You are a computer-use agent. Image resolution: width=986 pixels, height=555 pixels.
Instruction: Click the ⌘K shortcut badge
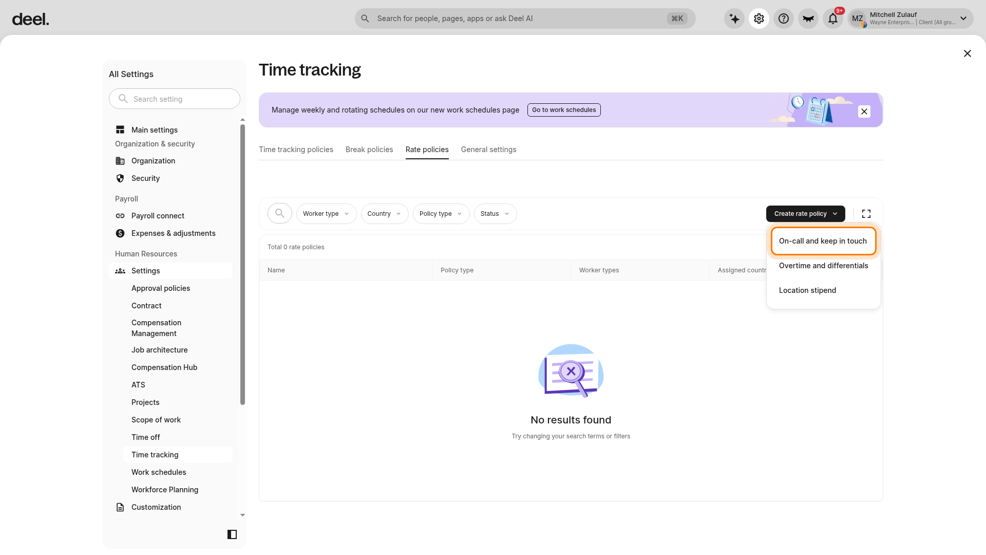677,18
